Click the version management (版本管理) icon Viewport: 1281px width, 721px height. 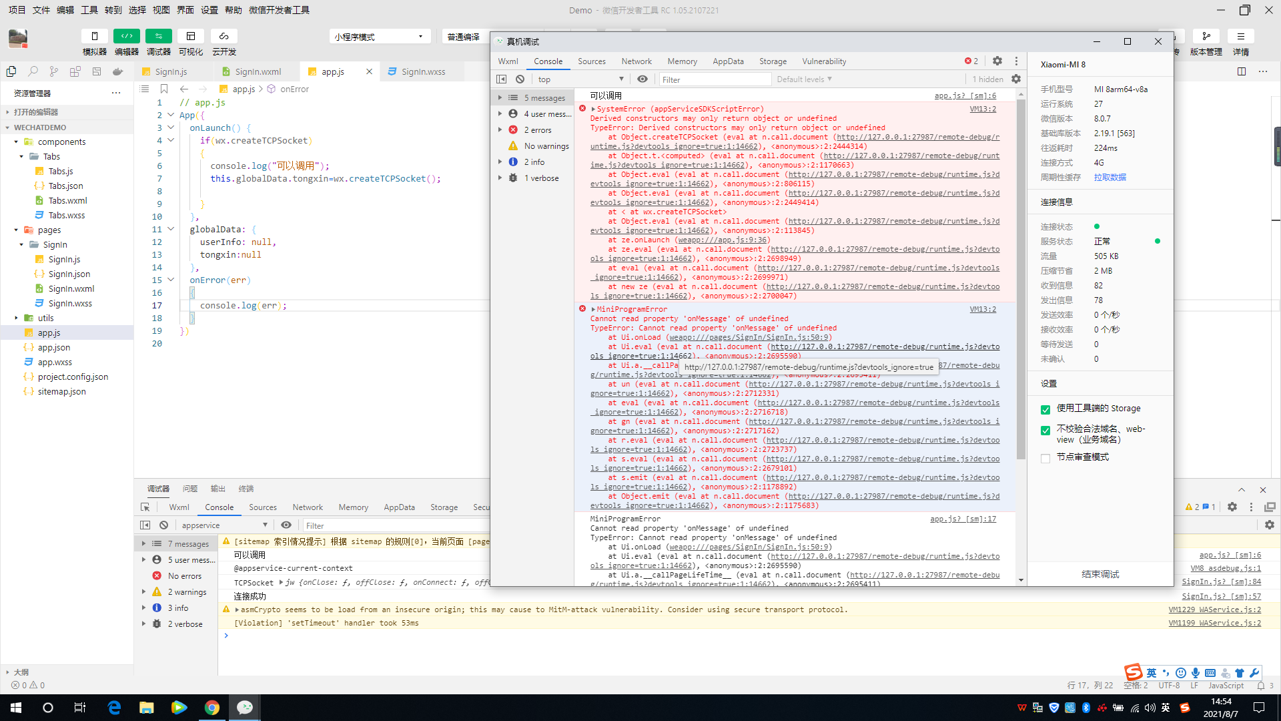click(x=1206, y=36)
